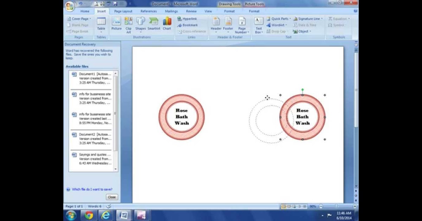The image size is (422, 221).
Task: Switch to Web Layout view icon
Action: coord(294,207)
